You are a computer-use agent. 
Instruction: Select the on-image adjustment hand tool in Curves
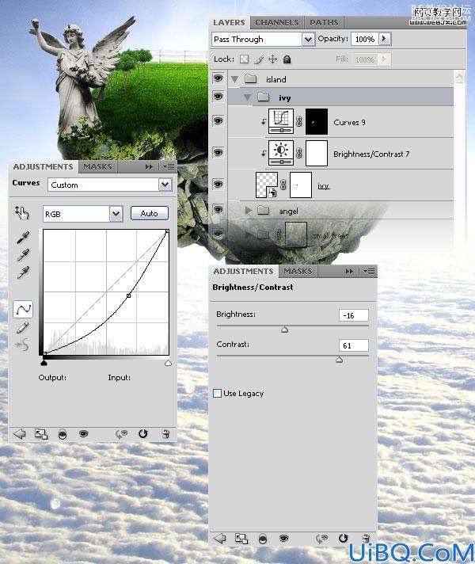tap(21, 213)
